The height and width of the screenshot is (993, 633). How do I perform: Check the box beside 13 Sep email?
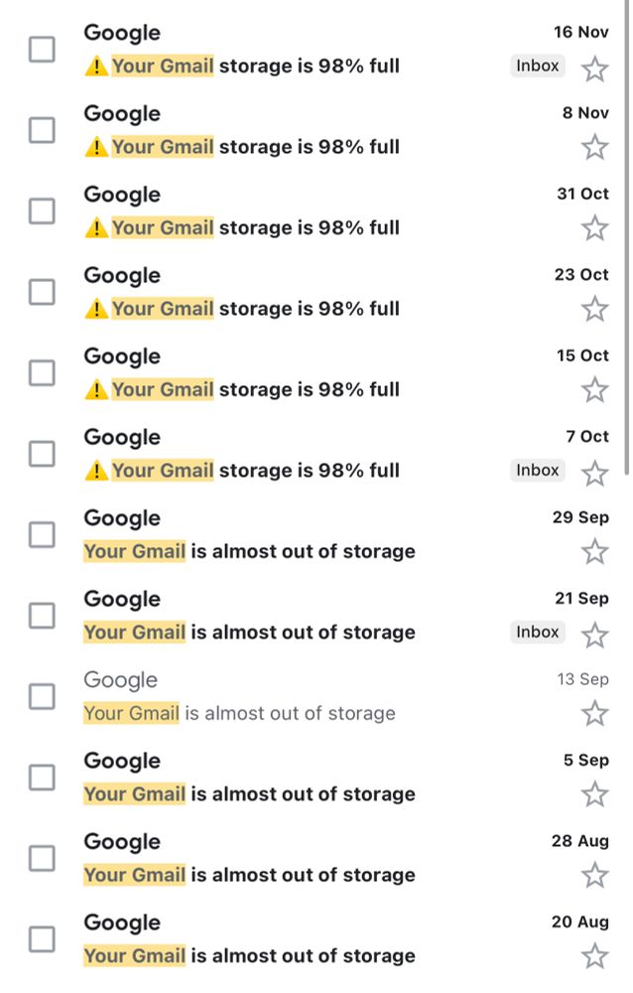pyautogui.click(x=42, y=697)
